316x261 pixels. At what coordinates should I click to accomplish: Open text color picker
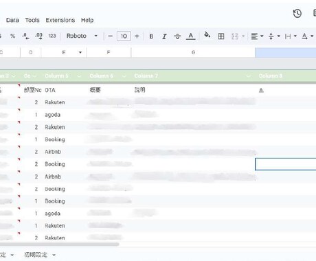pyautogui.click(x=190, y=36)
